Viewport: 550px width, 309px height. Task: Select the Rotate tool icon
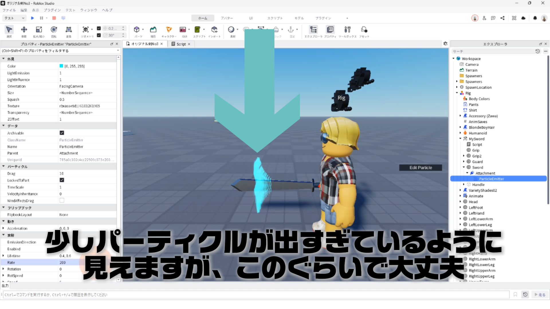54,30
